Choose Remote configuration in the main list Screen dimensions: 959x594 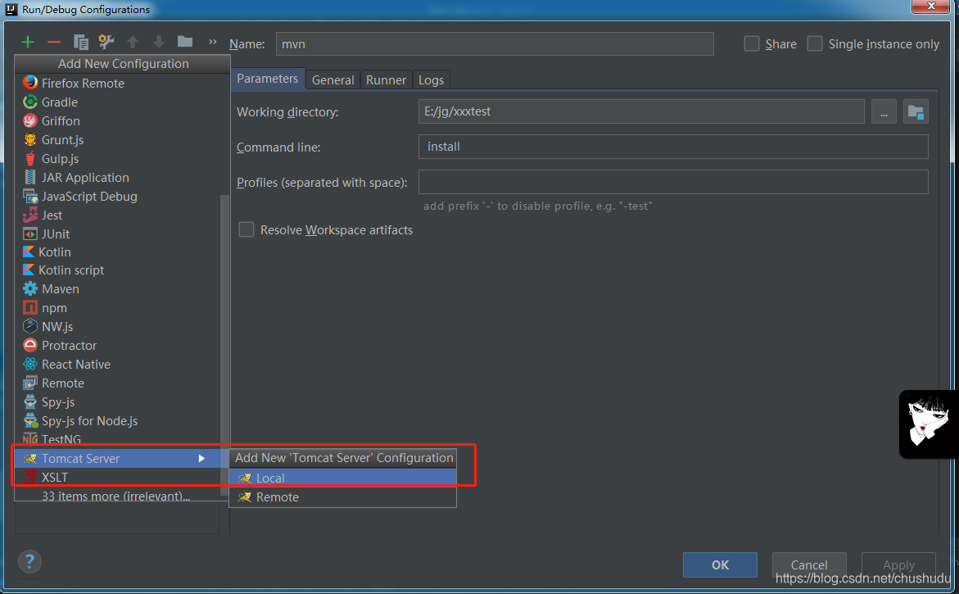click(117, 383)
